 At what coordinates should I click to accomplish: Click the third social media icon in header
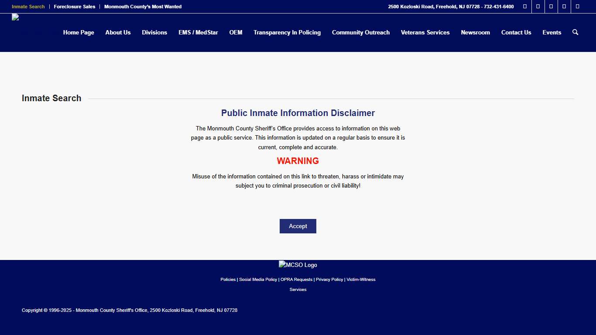(x=551, y=7)
